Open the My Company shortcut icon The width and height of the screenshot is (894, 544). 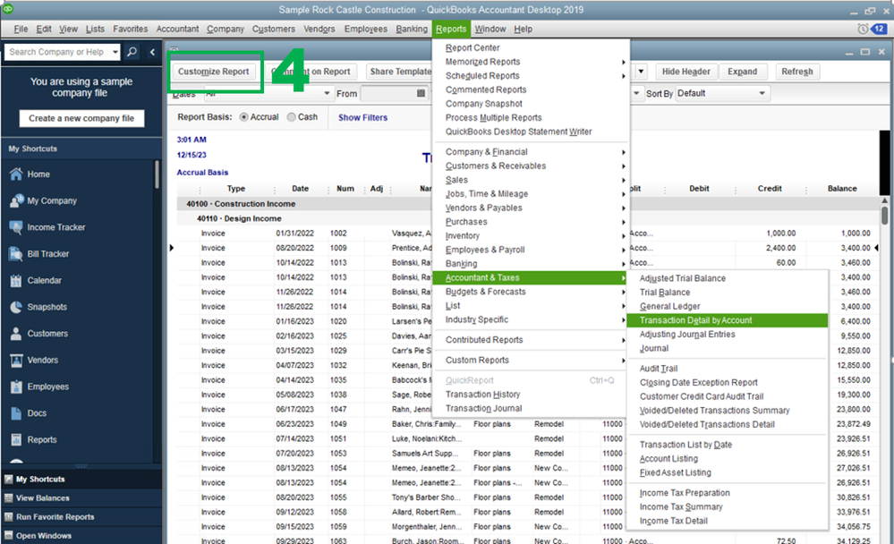pos(16,200)
